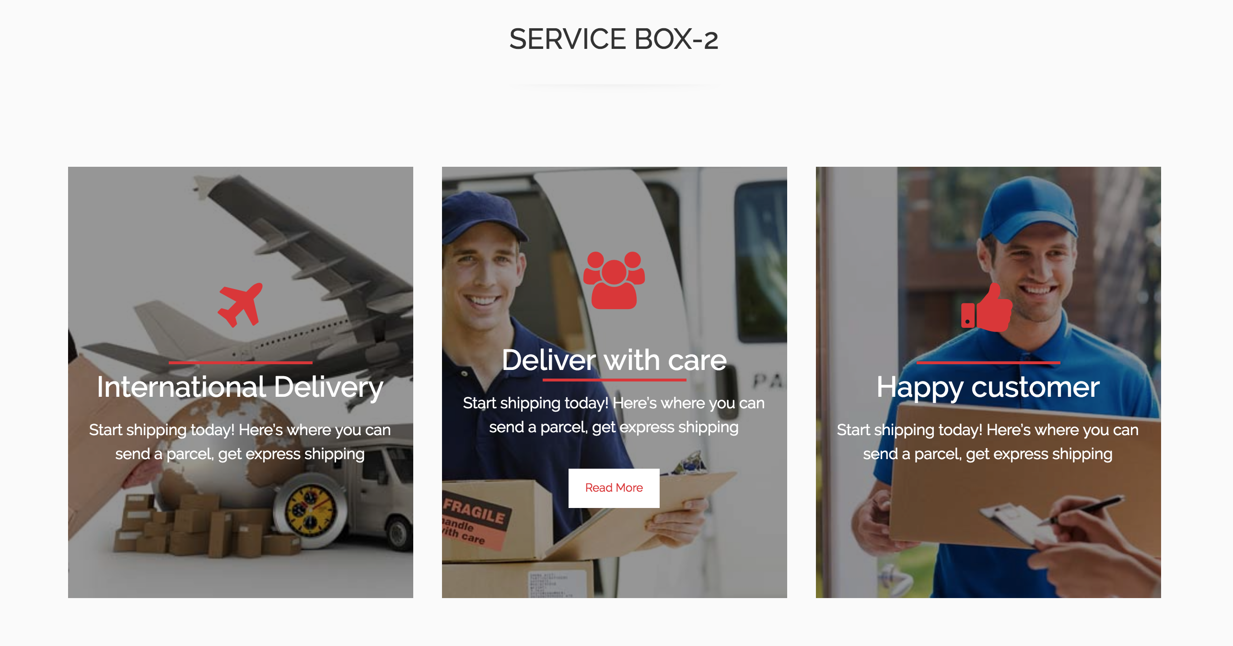Click Happy customer description text

pyautogui.click(x=988, y=442)
